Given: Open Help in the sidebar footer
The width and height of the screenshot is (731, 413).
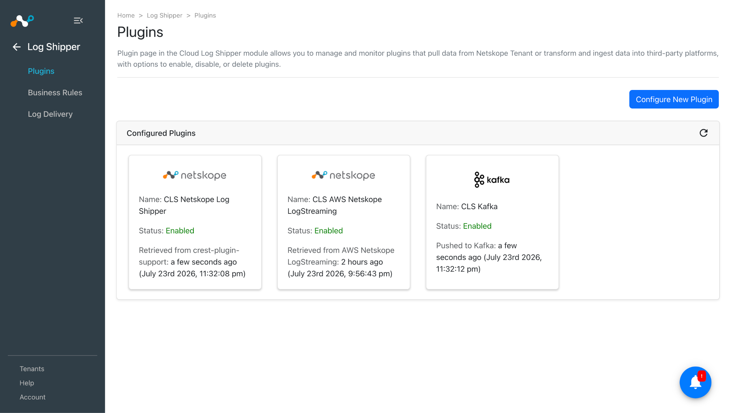Looking at the screenshot, I should point(27,383).
